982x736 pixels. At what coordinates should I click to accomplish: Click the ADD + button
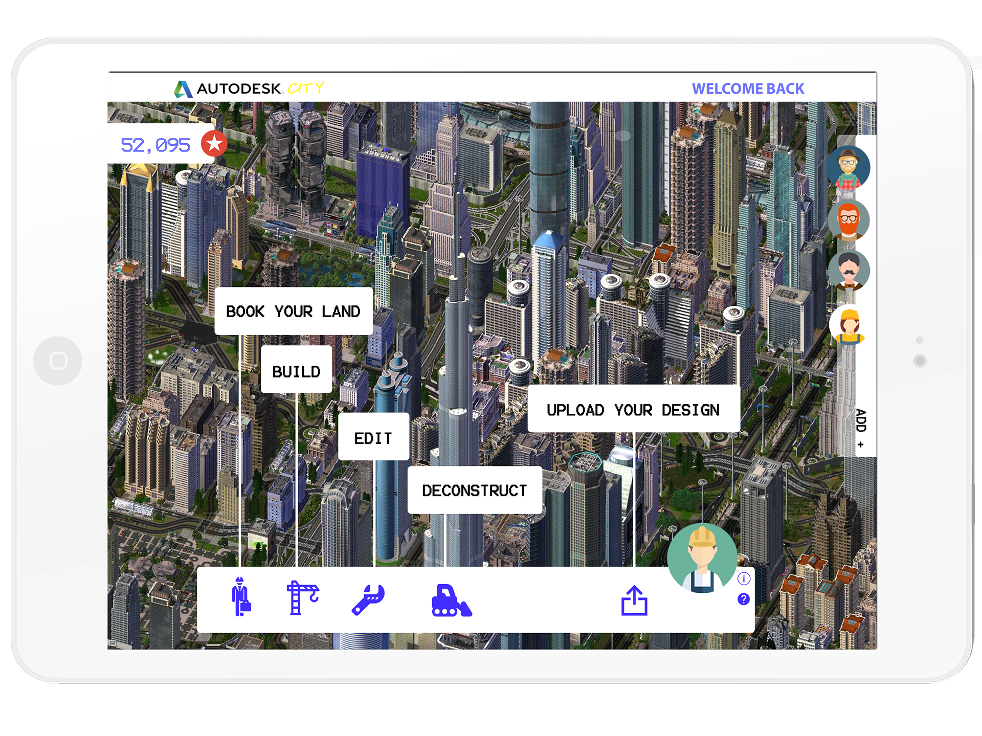click(861, 429)
